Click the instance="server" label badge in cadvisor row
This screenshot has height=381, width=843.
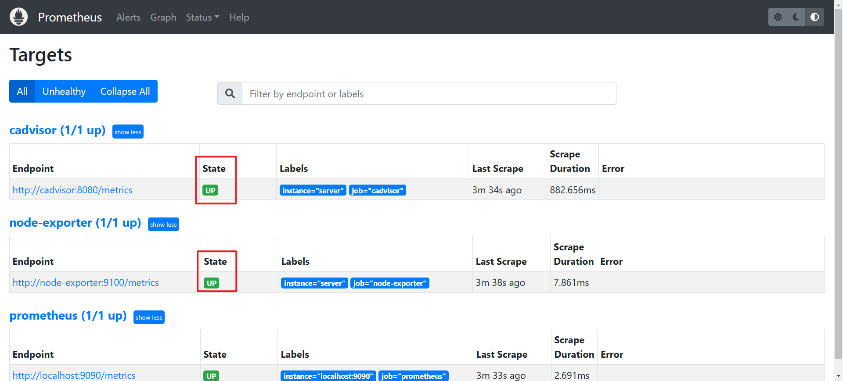313,190
